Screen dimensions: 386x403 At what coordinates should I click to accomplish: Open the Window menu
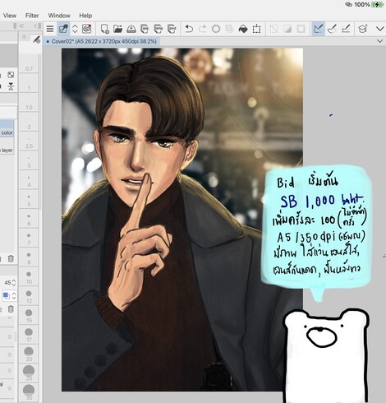pos(59,16)
